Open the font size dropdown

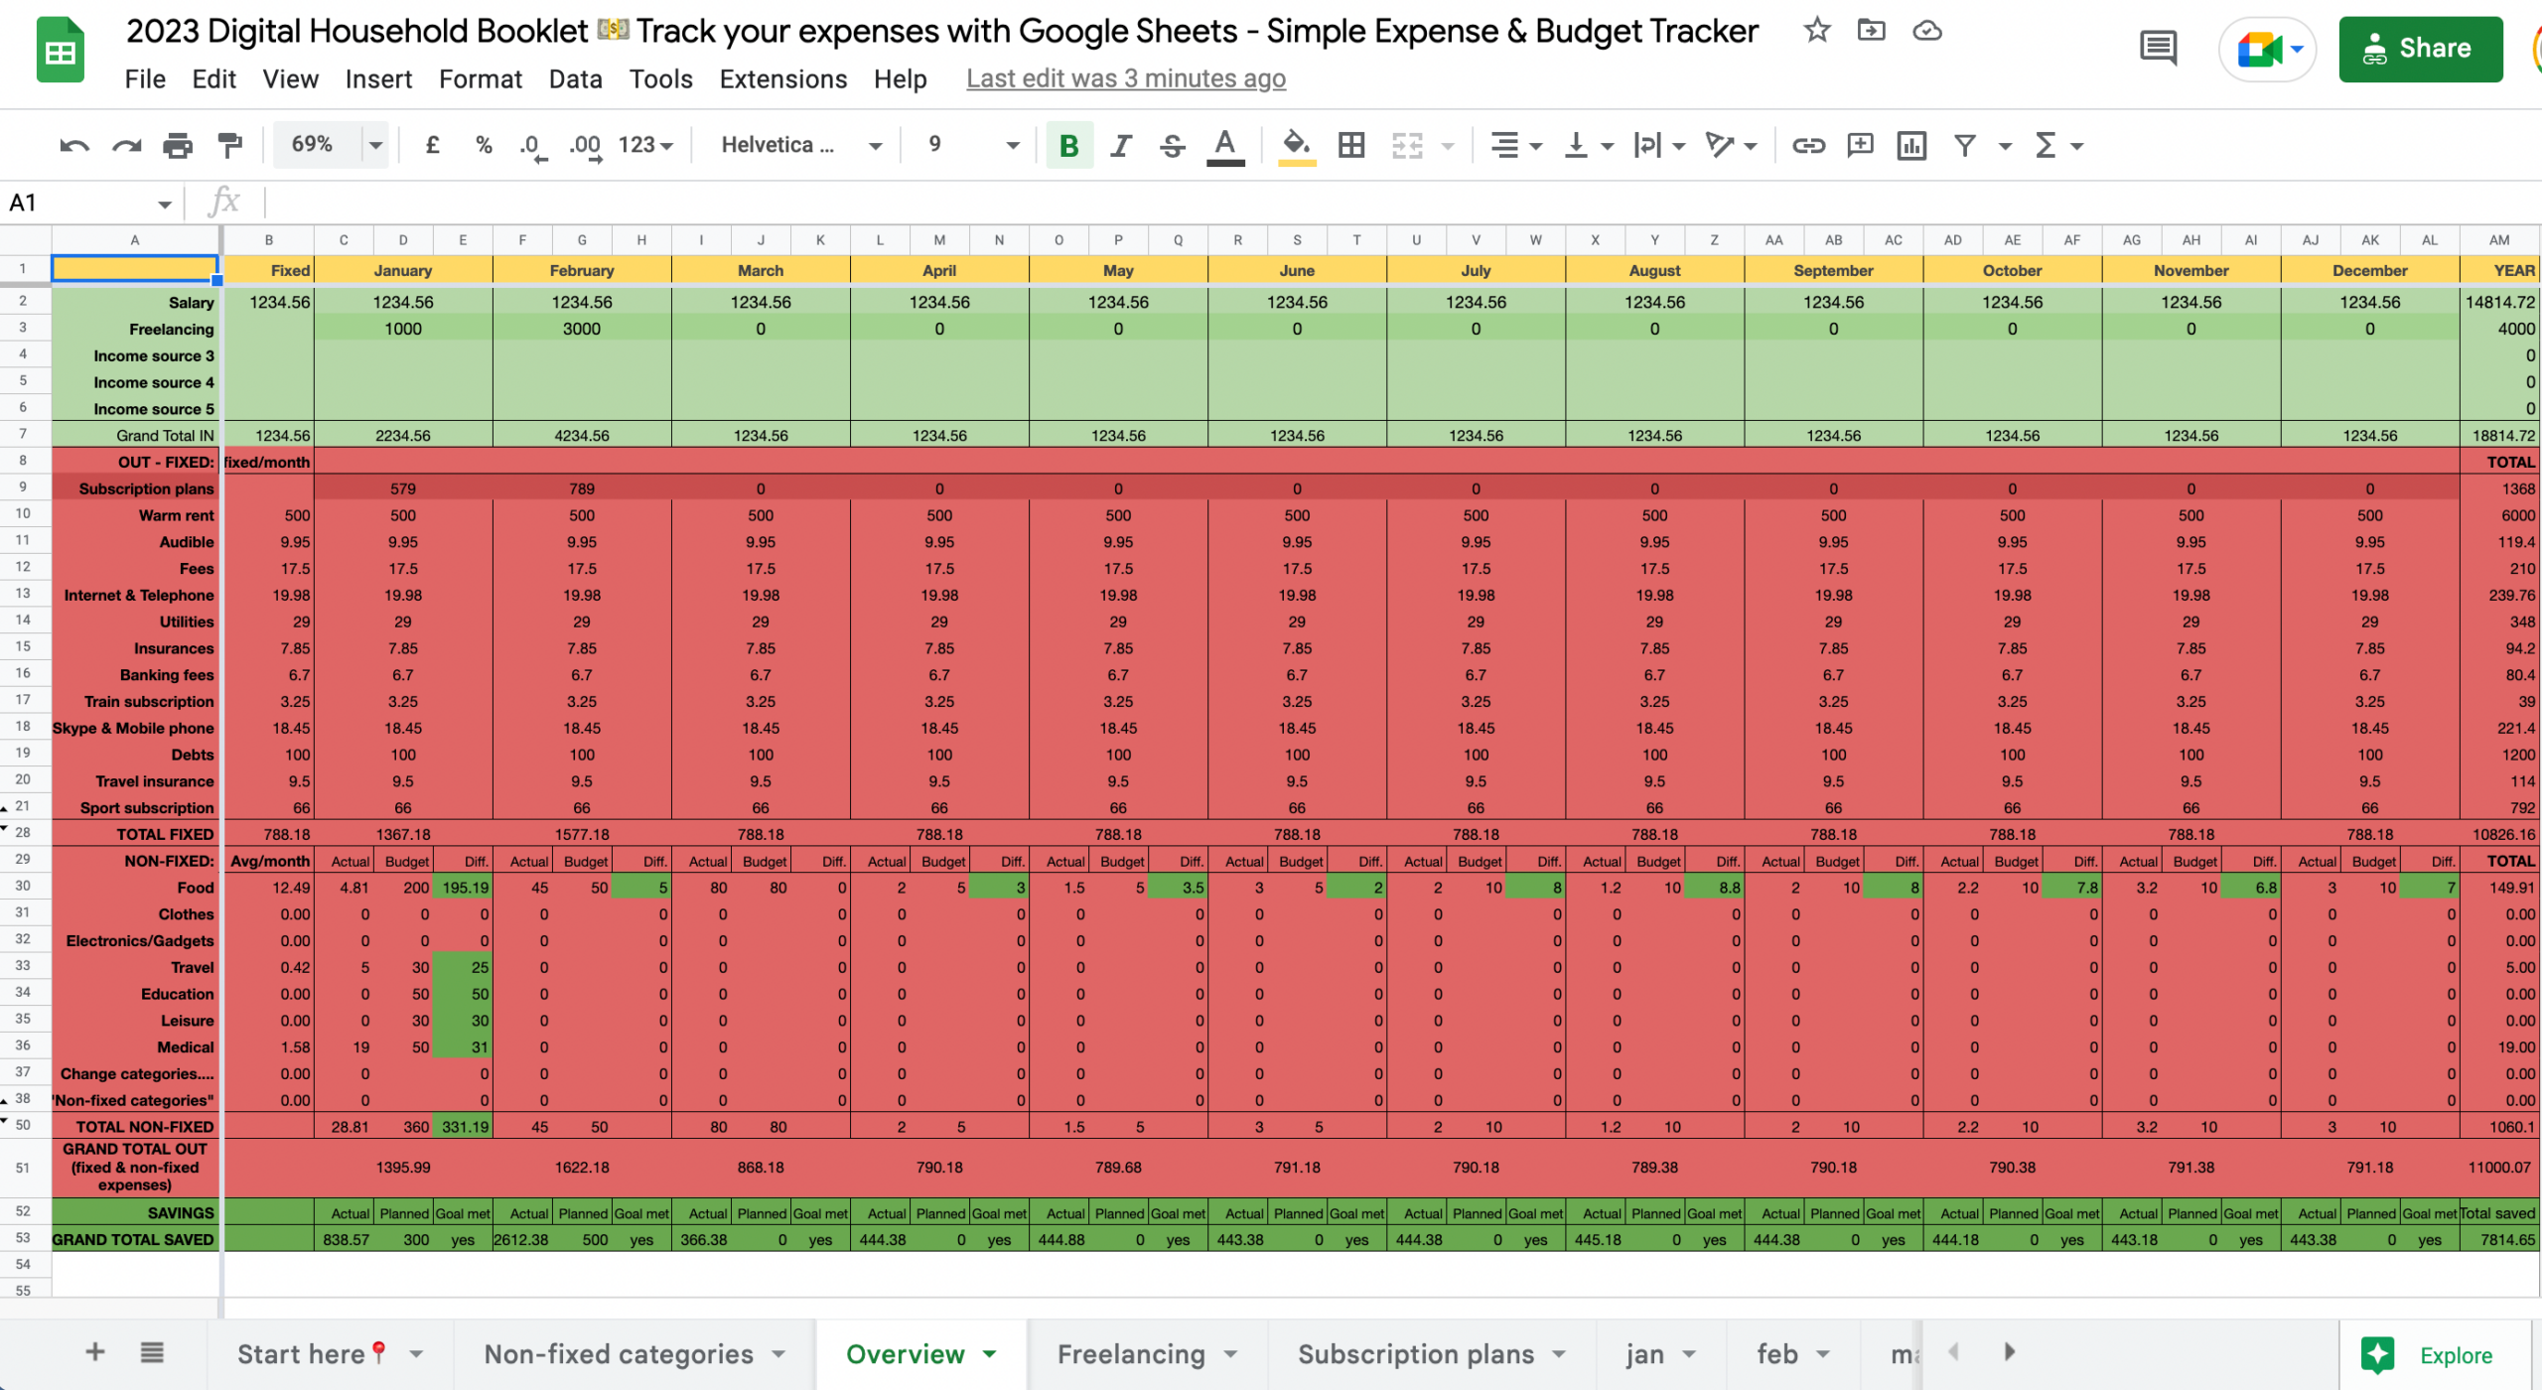coord(1012,145)
